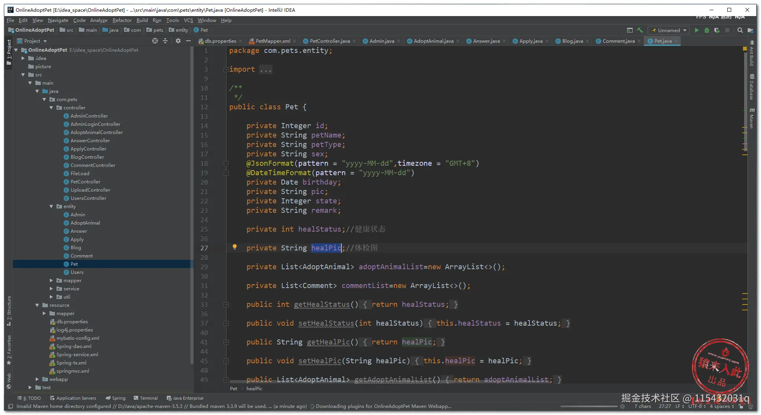Click the entity breadcrumb in the navigation bar
This screenshot has width=761, height=415.
(181, 30)
